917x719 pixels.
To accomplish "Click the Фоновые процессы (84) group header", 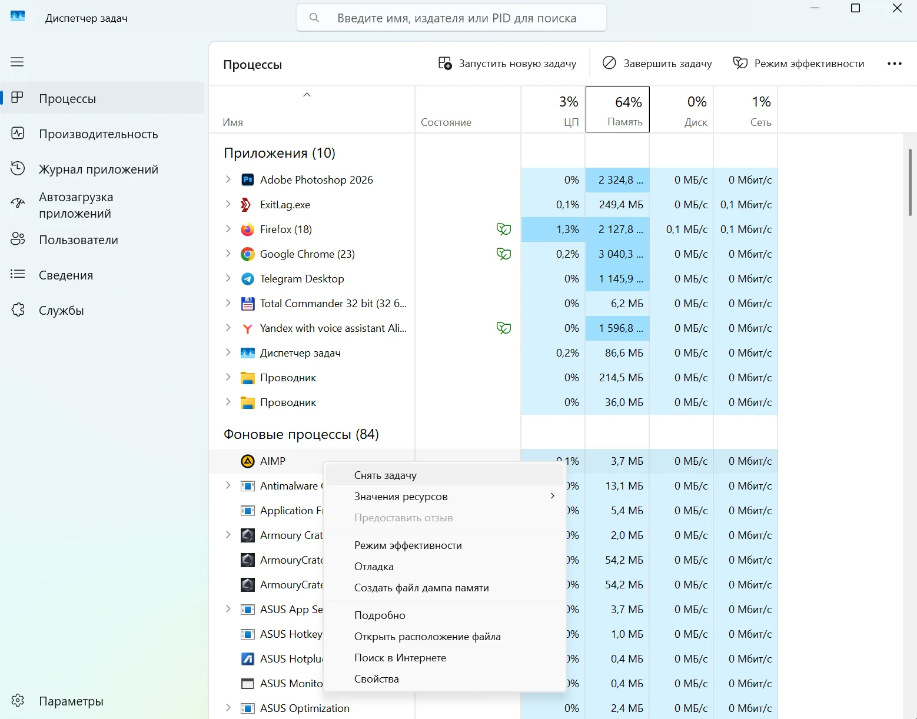I will pos(301,434).
